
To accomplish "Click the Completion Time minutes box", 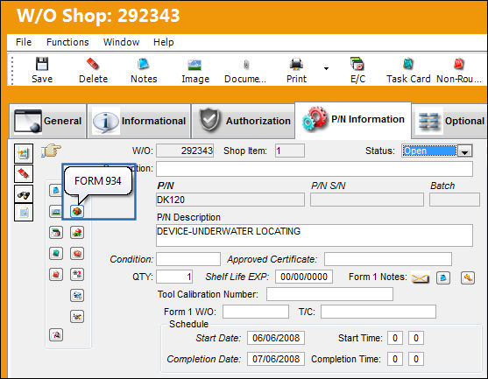I will tap(416, 359).
